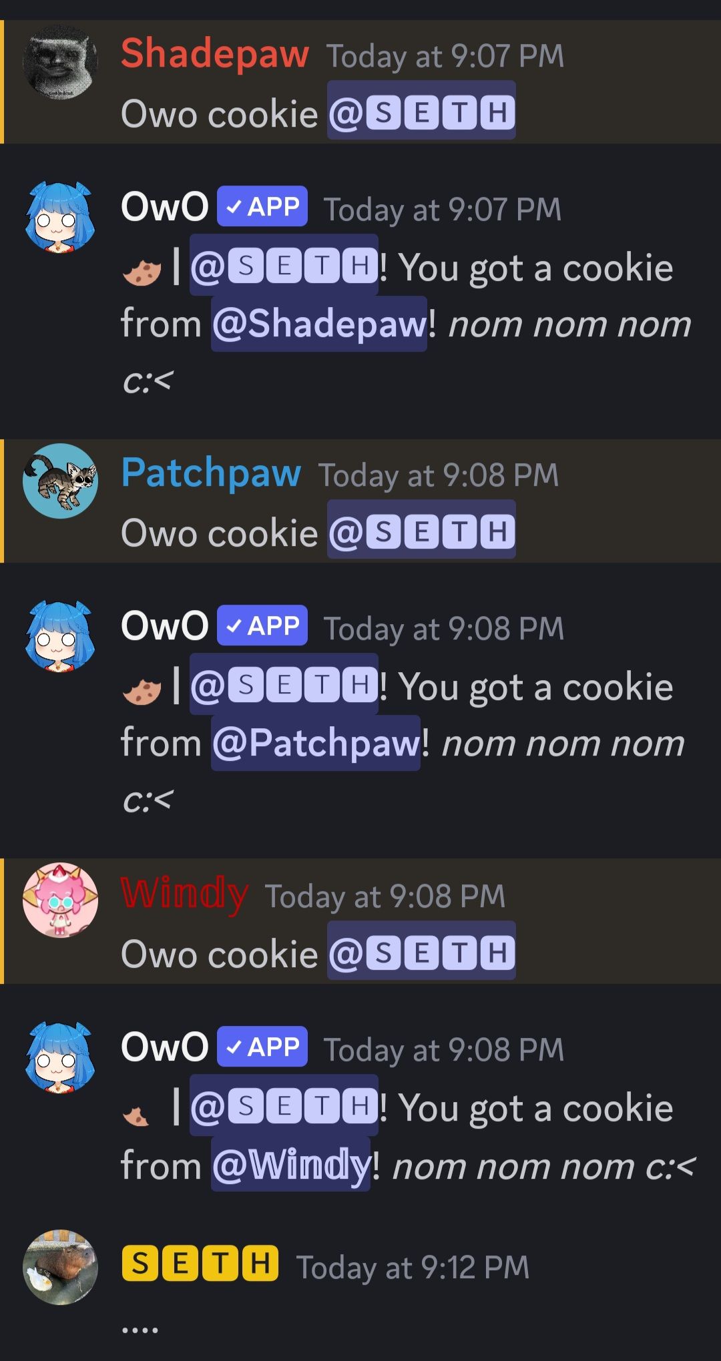Select SETH's dotted message text
The image size is (721, 1361).
(x=140, y=1330)
